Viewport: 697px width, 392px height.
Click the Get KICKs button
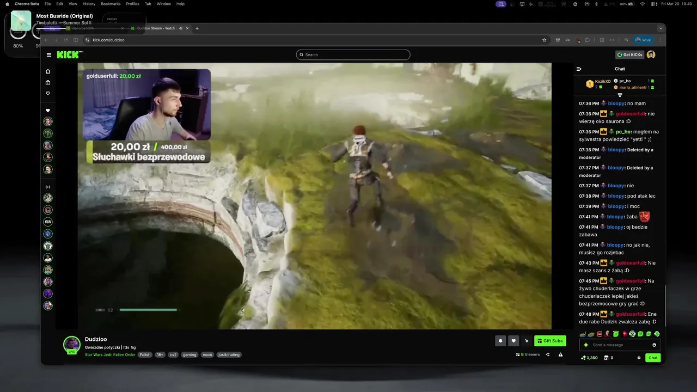(629, 54)
